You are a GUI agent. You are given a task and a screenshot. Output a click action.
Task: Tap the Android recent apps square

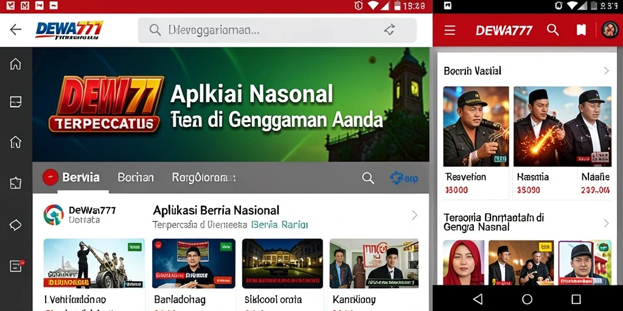576,299
